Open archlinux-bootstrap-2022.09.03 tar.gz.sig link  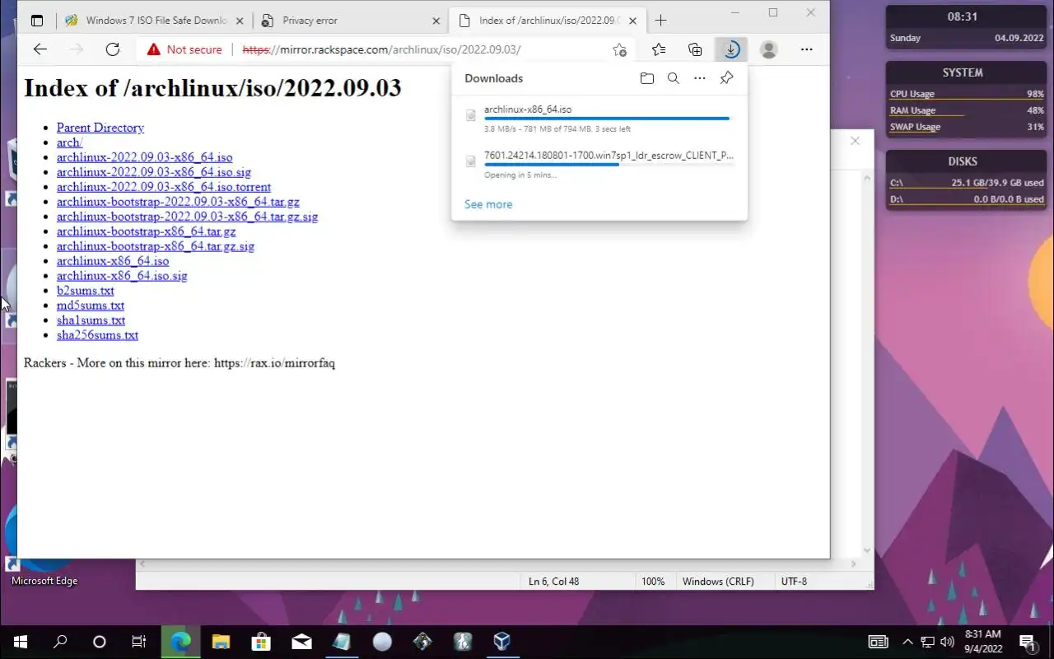187,217
